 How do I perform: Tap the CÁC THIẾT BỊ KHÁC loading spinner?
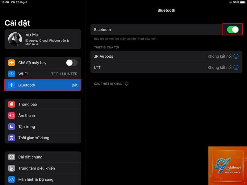click(x=127, y=84)
